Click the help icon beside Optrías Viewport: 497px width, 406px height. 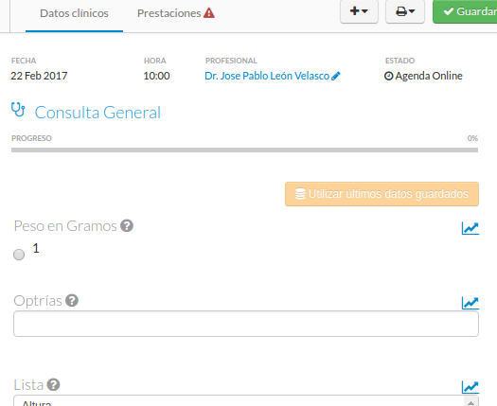[x=72, y=300]
